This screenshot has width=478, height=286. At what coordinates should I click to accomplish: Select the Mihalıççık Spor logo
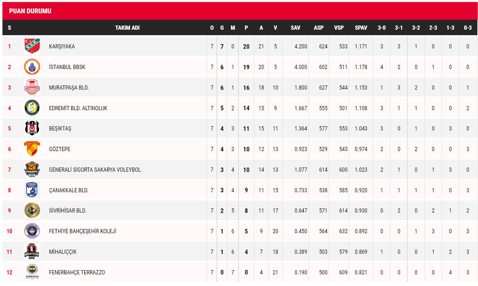click(x=32, y=251)
